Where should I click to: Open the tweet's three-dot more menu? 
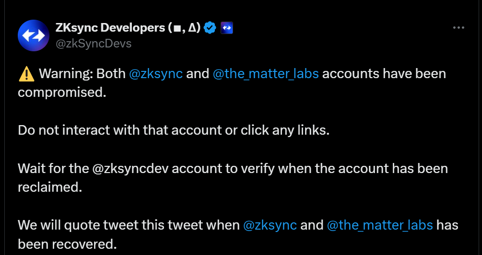tap(458, 28)
